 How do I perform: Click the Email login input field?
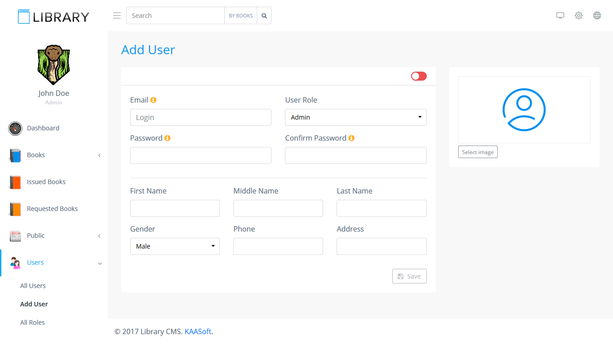pos(201,117)
